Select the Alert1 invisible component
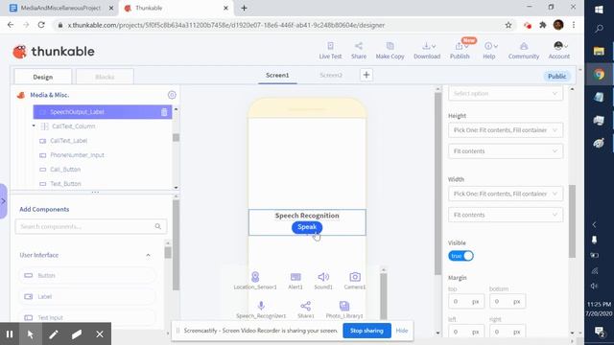Viewport: 614px width, 345px height. (x=295, y=281)
